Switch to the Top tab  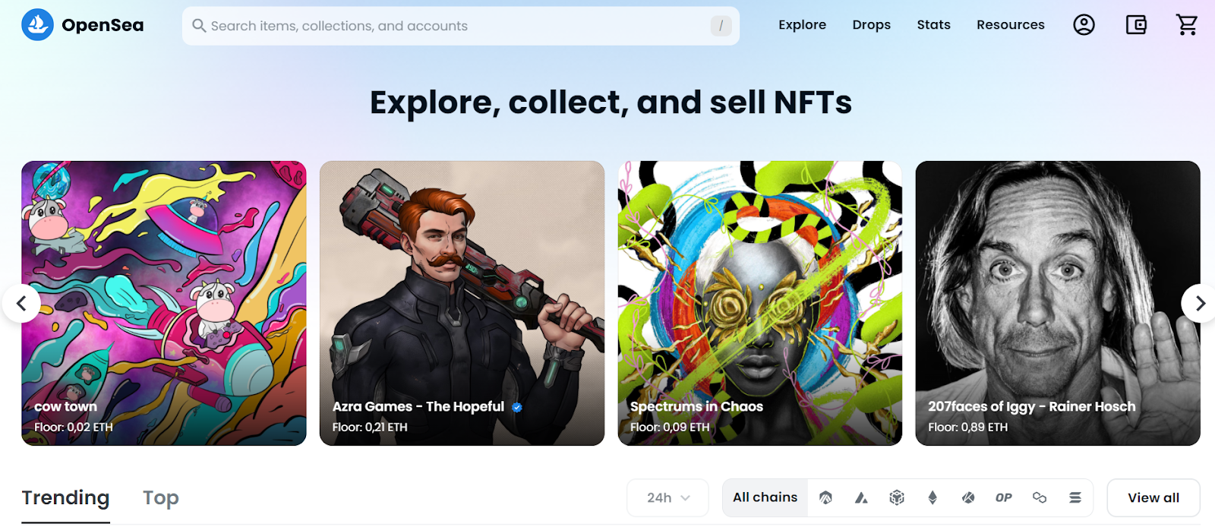[159, 497]
